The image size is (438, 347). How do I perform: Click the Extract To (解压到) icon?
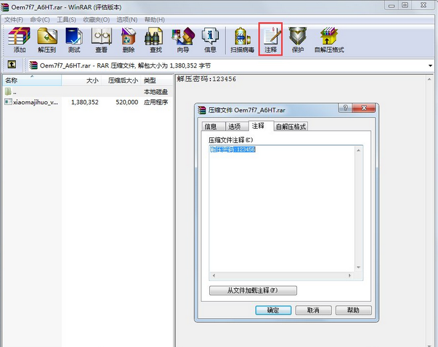(x=47, y=40)
